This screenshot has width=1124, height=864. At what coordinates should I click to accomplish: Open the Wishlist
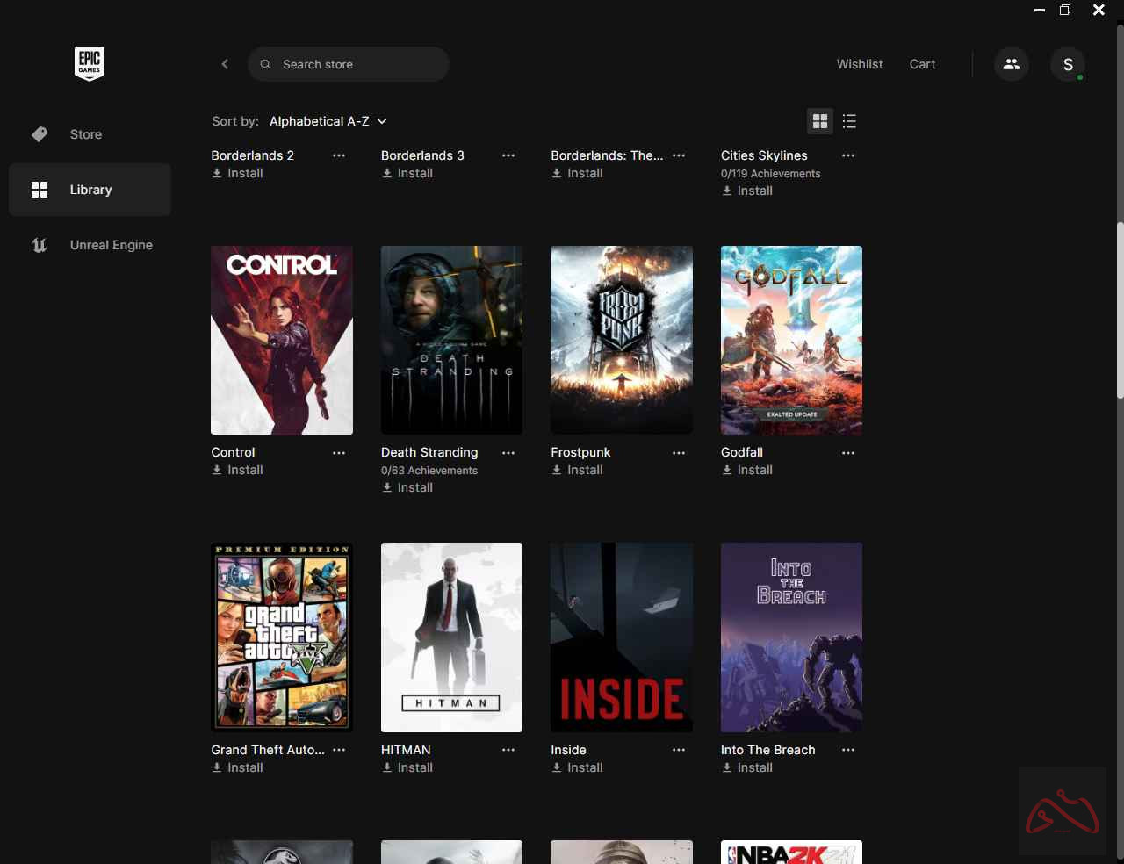coord(860,63)
